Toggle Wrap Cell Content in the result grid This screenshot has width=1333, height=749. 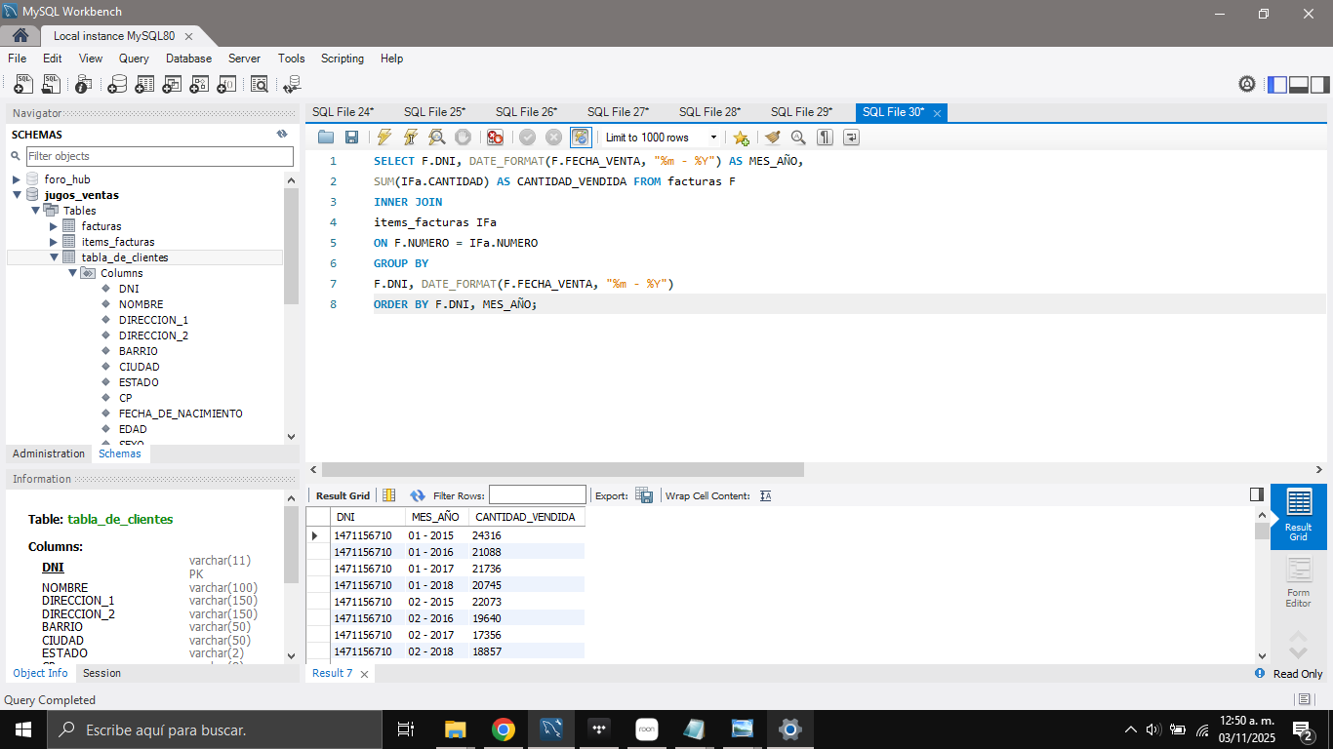[x=766, y=495]
